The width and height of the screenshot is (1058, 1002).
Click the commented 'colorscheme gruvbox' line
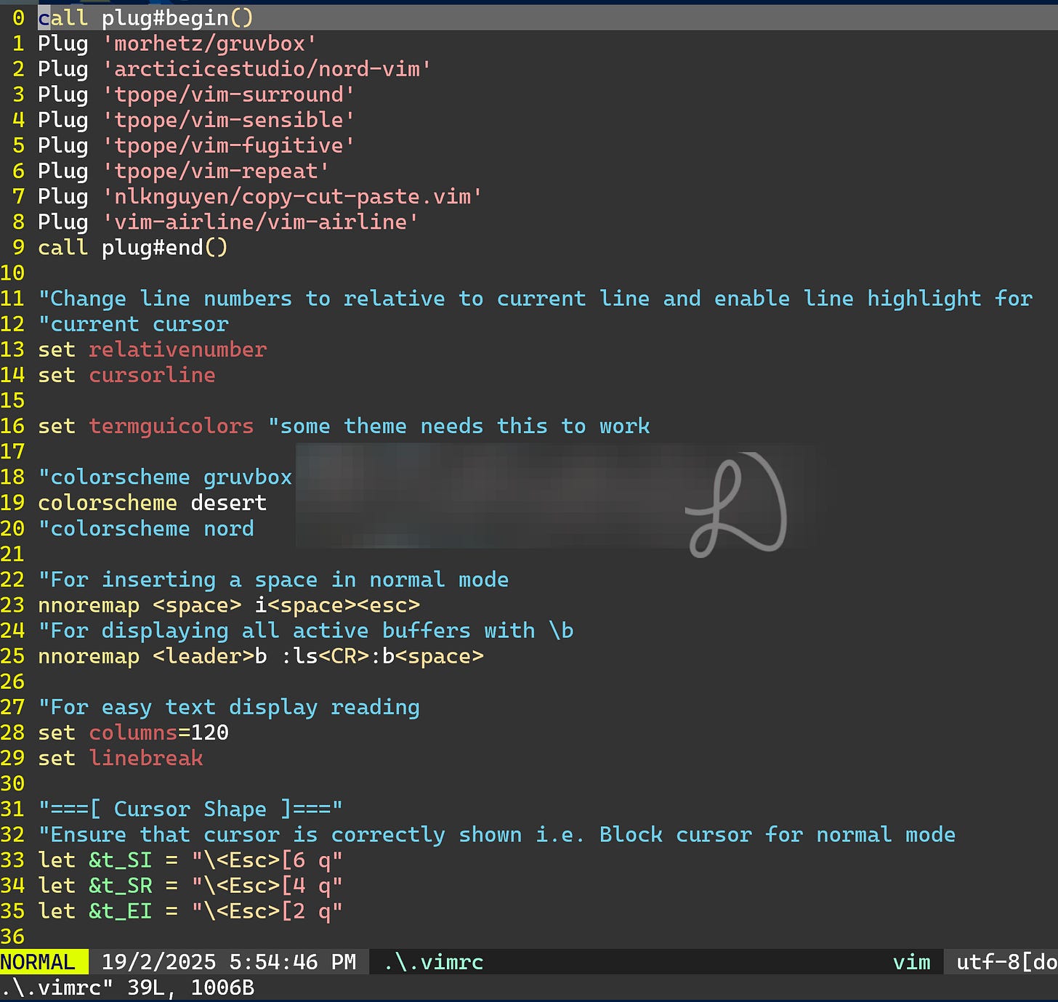(x=165, y=477)
